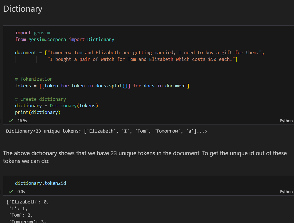294x223 pixels.
Task: Click the output line 'Elizabeth': 0
Action: [27, 202]
